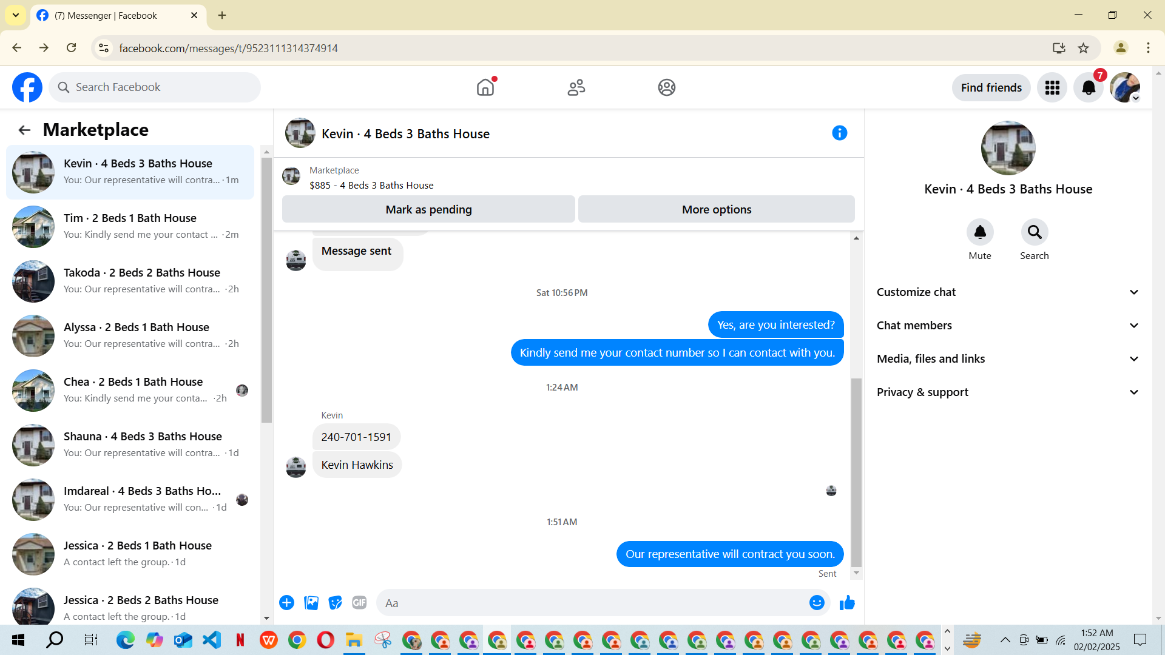Attach a photo using the image icon
This screenshot has height=655, width=1165.
tap(311, 603)
